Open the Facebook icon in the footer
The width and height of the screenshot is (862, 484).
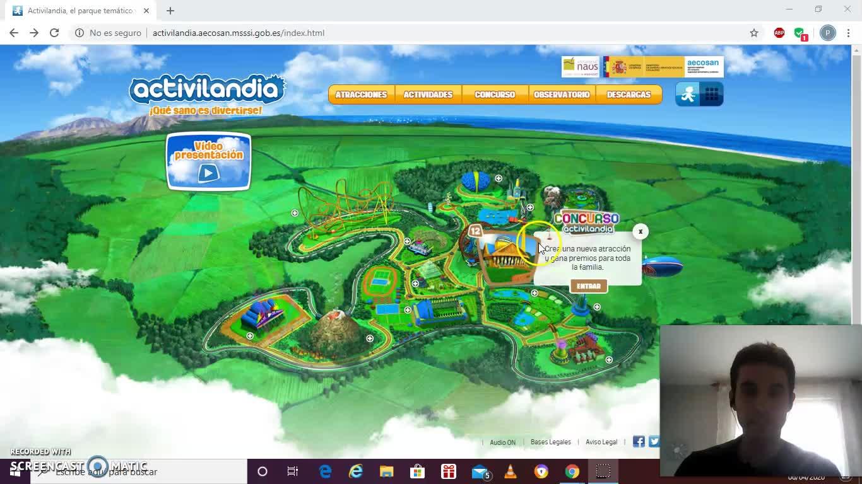click(639, 442)
